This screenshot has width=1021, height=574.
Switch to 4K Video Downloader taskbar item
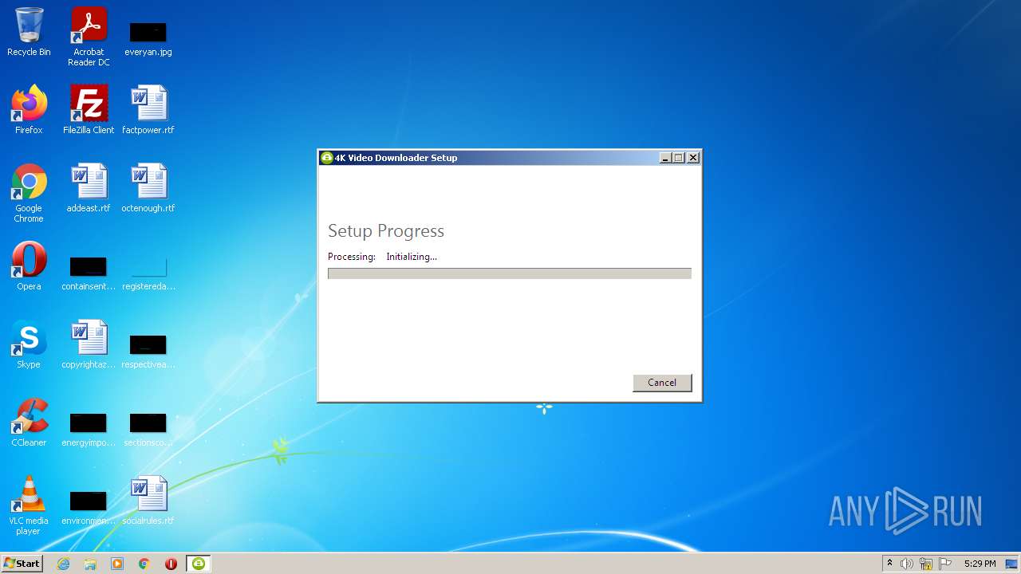(199, 564)
